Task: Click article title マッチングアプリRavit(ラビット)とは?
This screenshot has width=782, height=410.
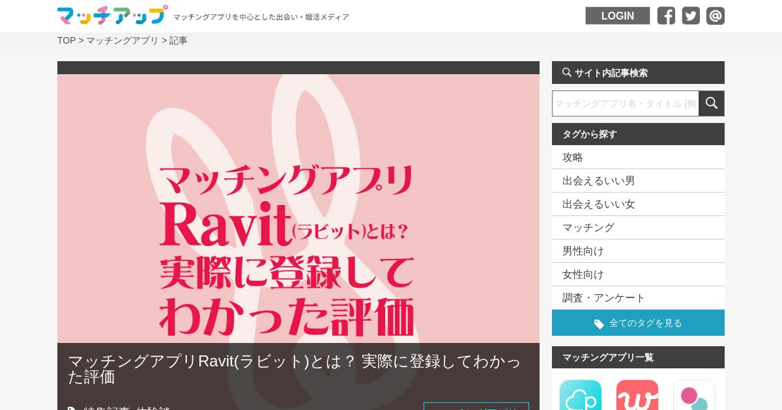Action: (x=295, y=369)
